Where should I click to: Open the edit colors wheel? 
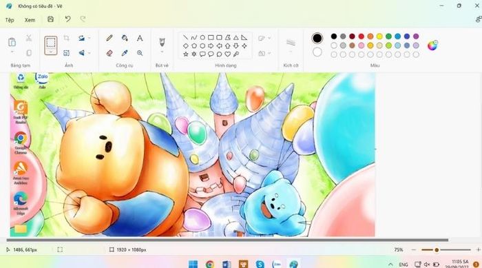(432, 45)
